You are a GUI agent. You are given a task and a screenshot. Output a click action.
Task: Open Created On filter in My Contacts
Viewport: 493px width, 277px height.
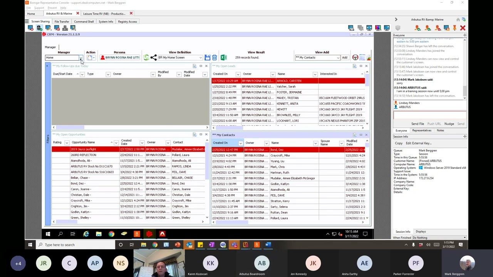pos(240,143)
